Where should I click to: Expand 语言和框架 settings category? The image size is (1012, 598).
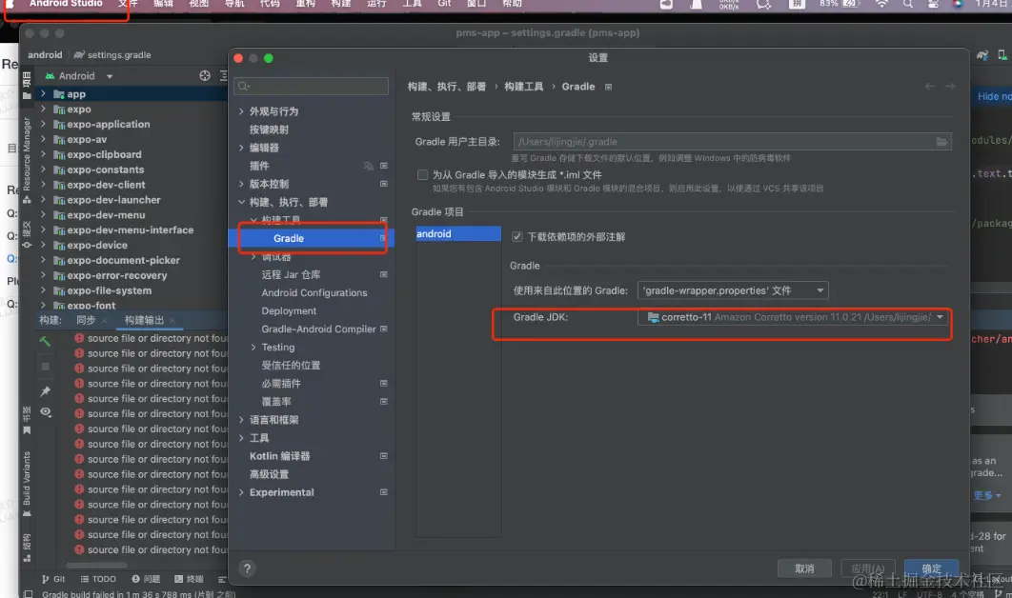[241, 420]
